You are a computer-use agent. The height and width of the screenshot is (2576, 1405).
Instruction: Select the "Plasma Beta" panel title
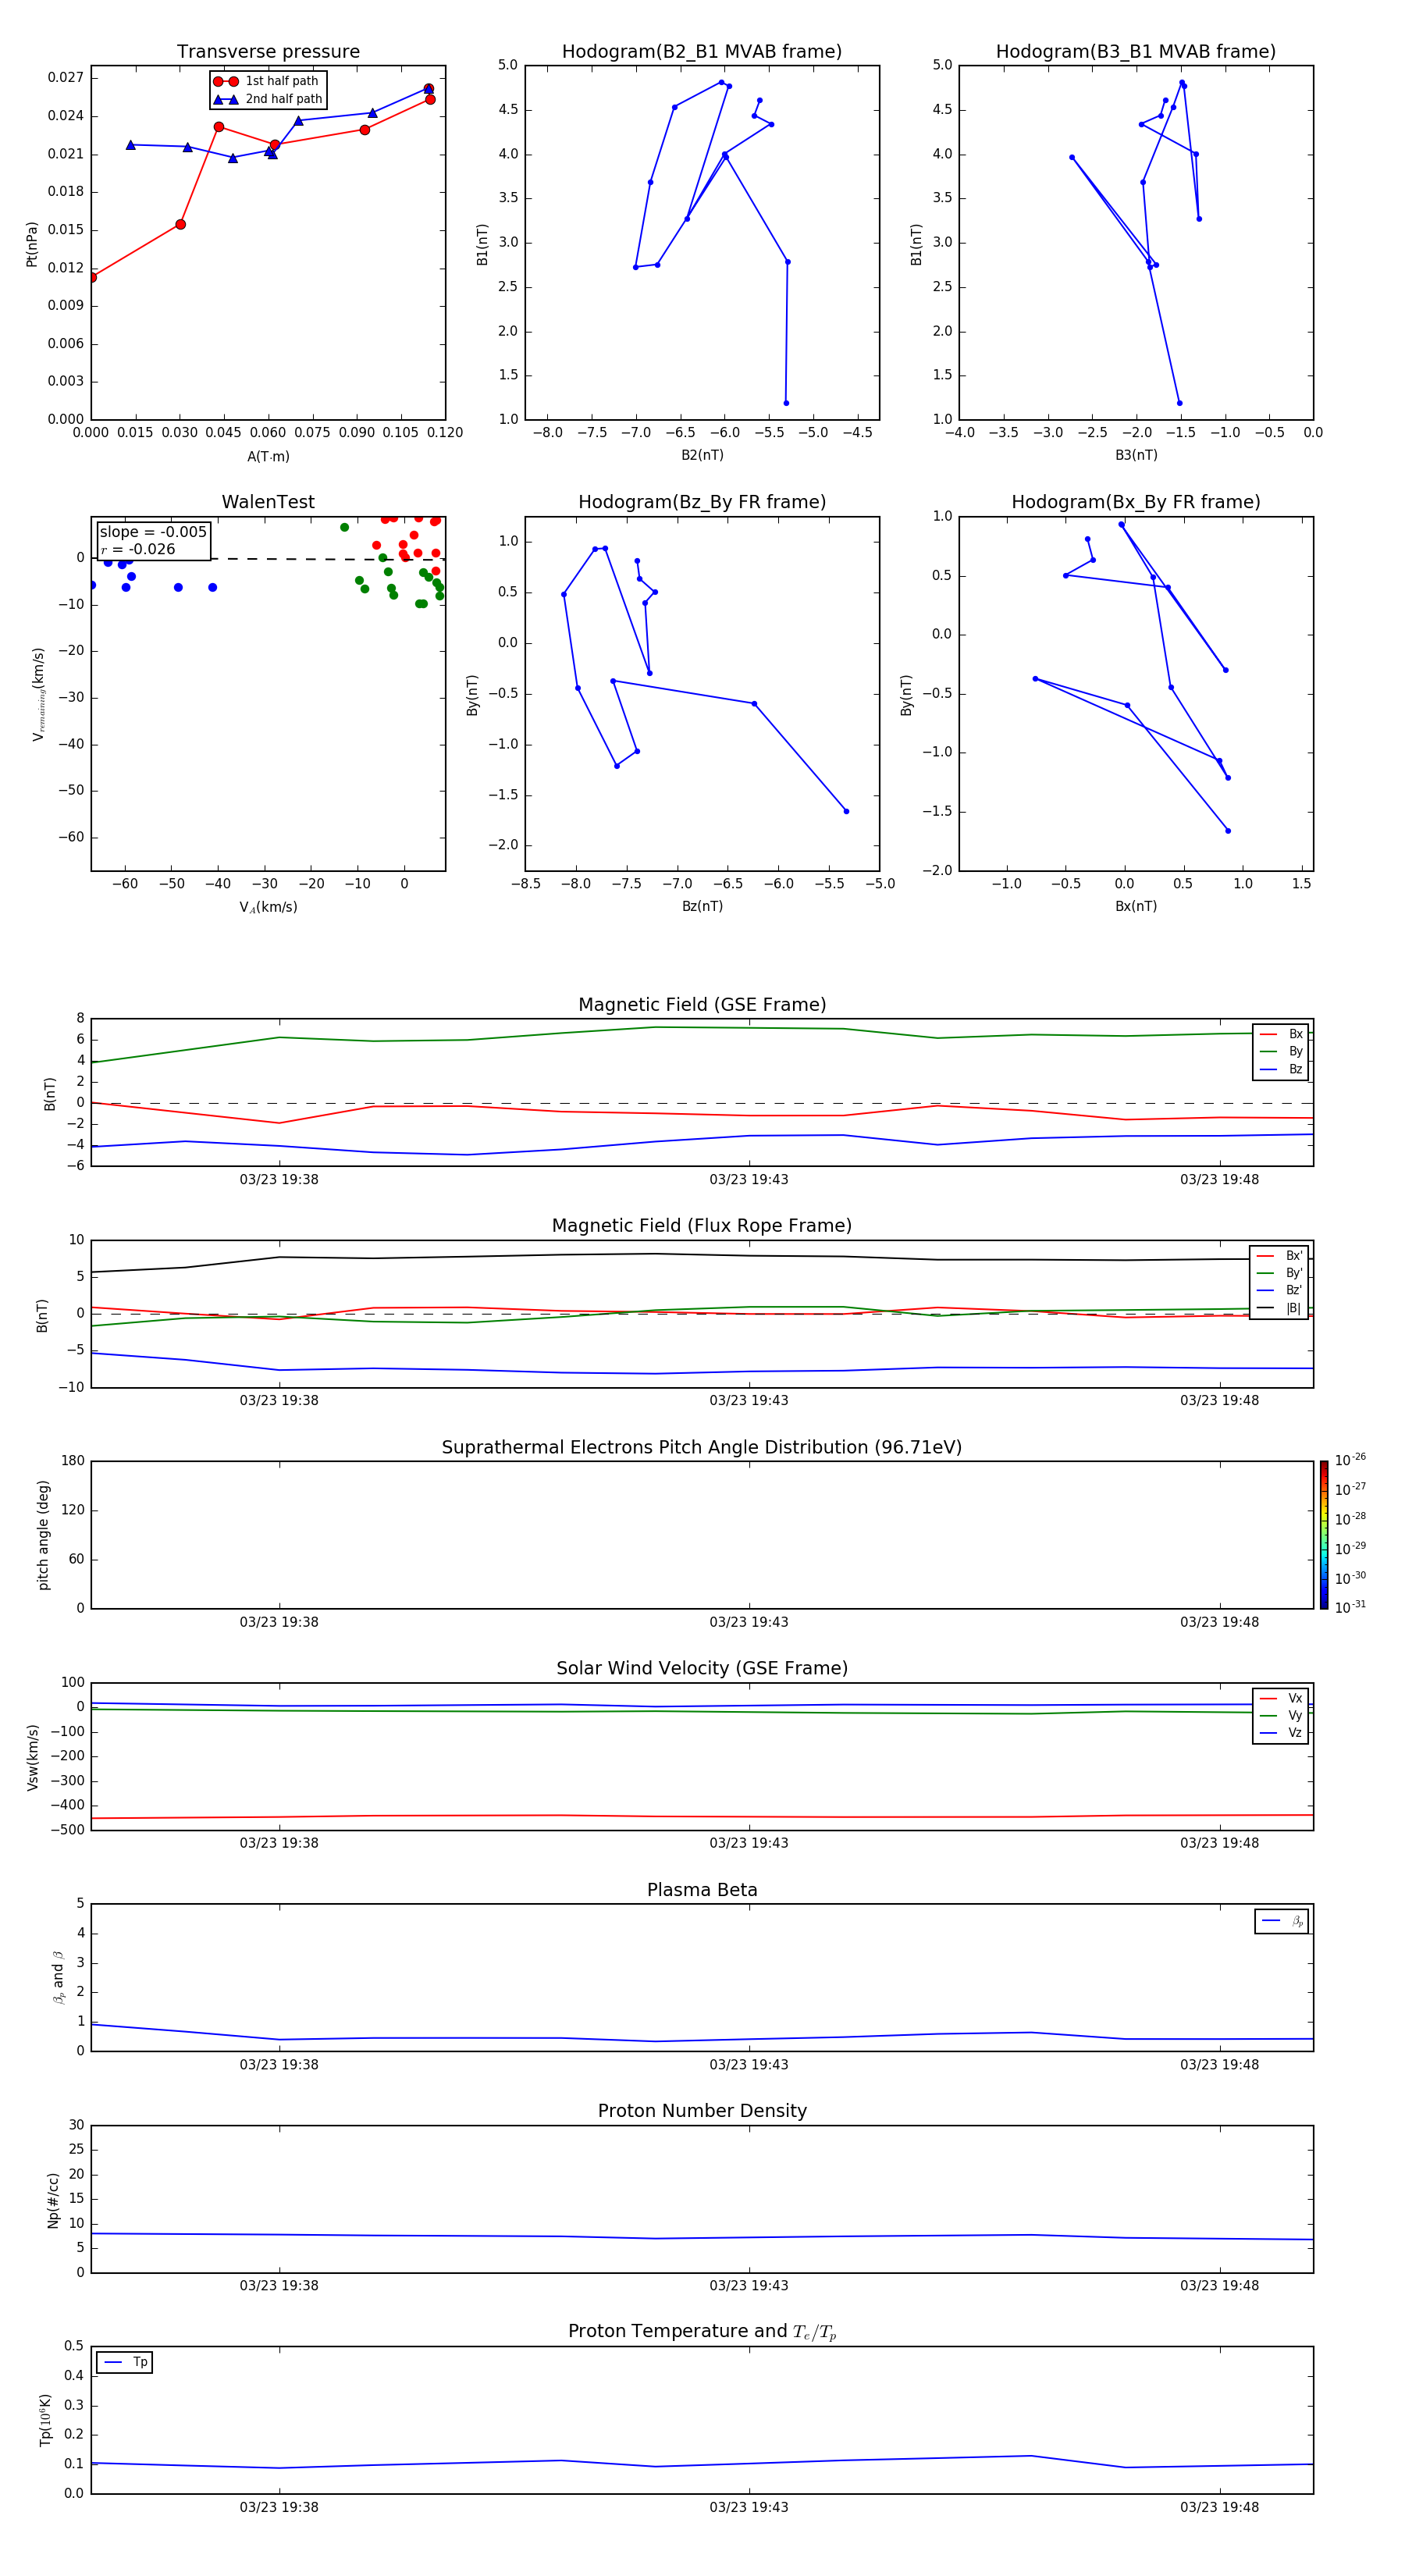click(702, 1890)
